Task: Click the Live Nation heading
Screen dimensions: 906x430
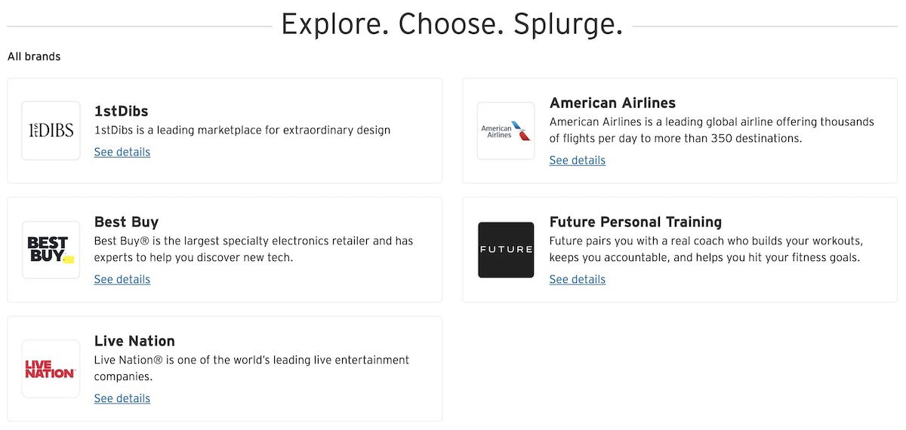Action: [134, 341]
